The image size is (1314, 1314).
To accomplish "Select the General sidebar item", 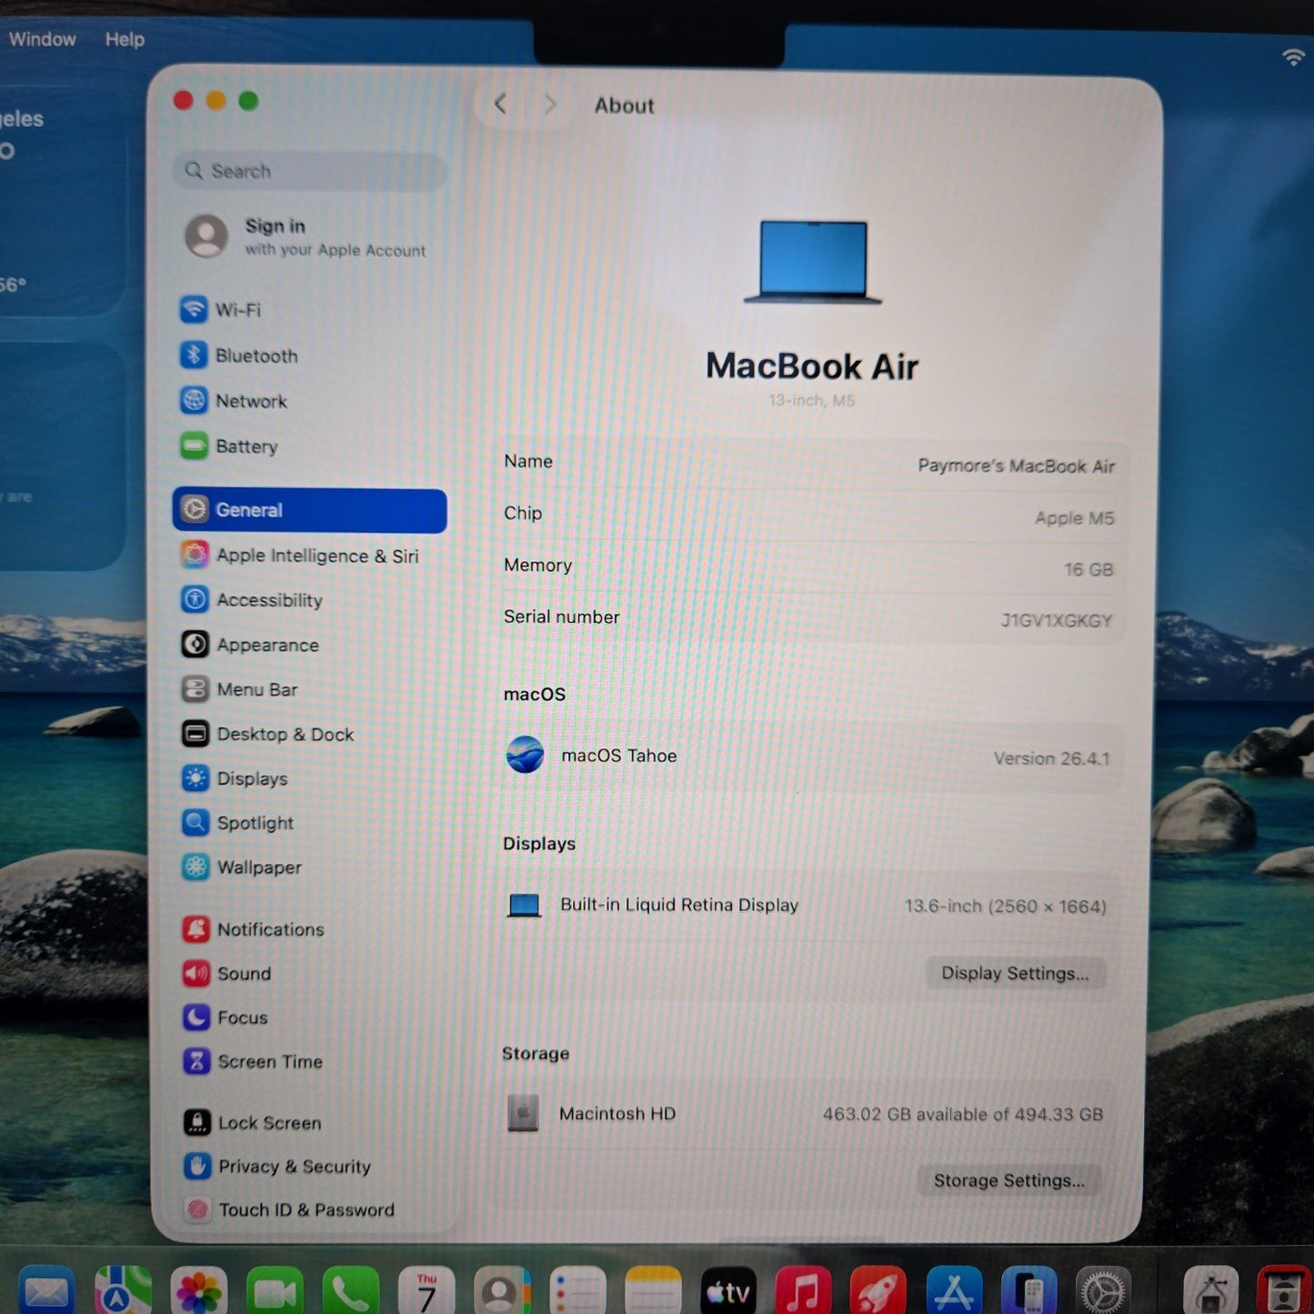I will [309, 510].
